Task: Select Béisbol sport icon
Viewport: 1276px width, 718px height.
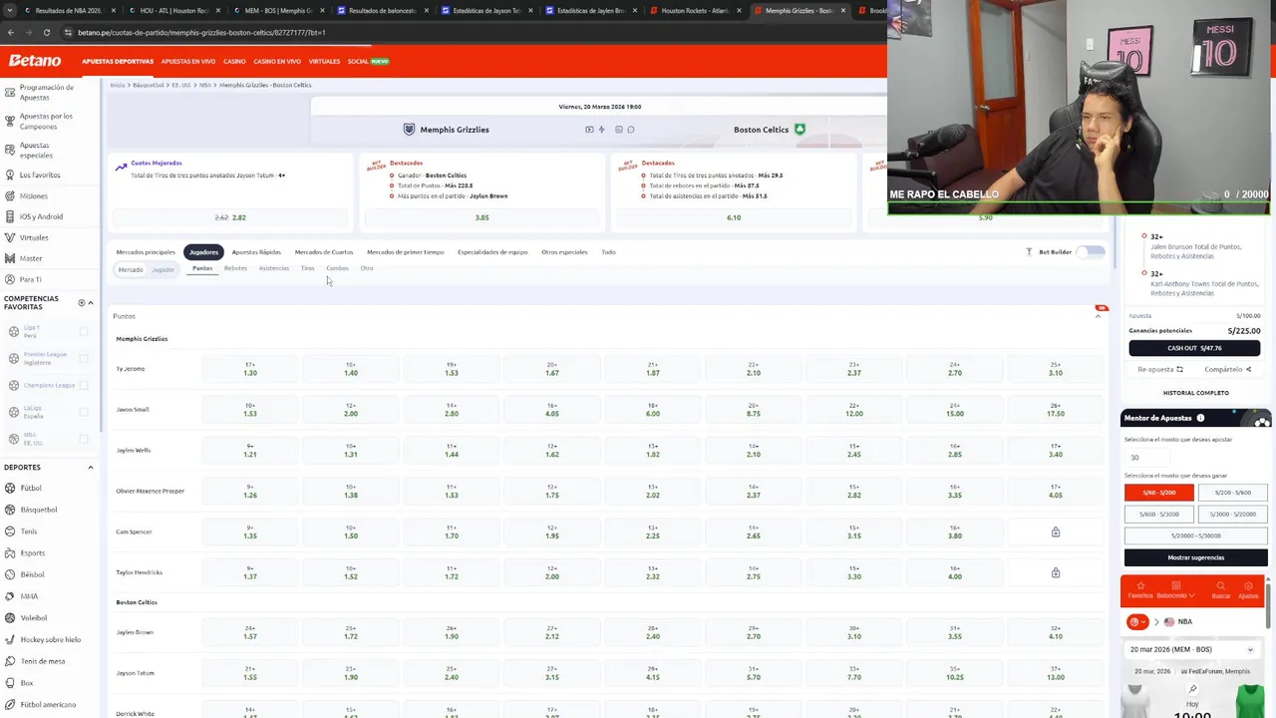Action: coord(10,574)
